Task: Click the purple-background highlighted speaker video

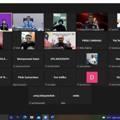Action: point(6,22)
